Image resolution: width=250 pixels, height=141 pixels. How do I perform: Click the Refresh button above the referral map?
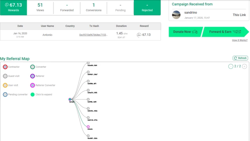(x=240, y=58)
